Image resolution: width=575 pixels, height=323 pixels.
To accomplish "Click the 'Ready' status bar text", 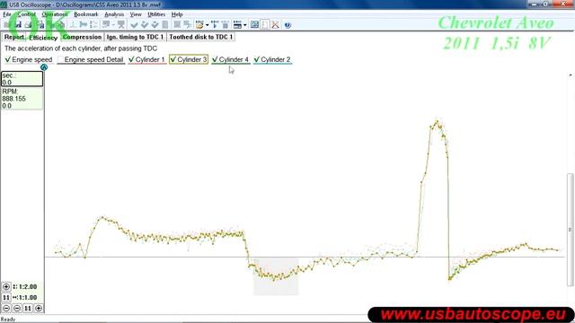I will point(8,319).
